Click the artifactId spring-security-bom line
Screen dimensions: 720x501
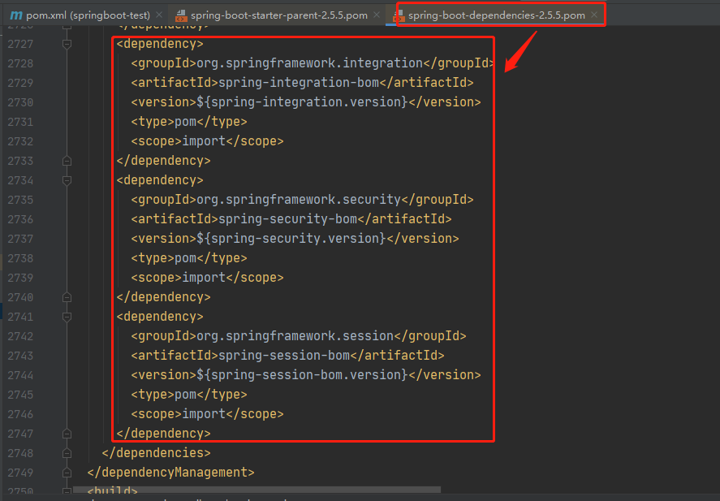pos(291,219)
